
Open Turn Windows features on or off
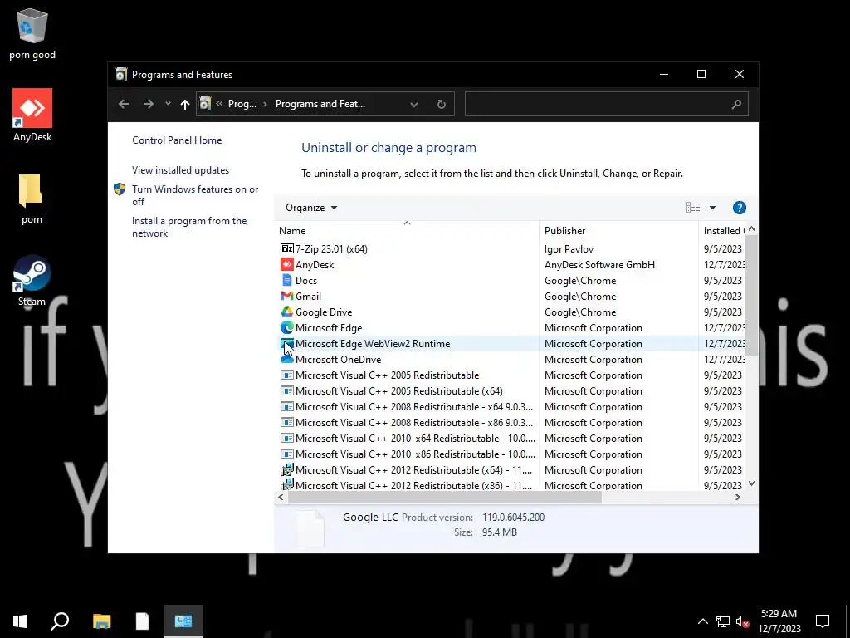coord(195,195)
